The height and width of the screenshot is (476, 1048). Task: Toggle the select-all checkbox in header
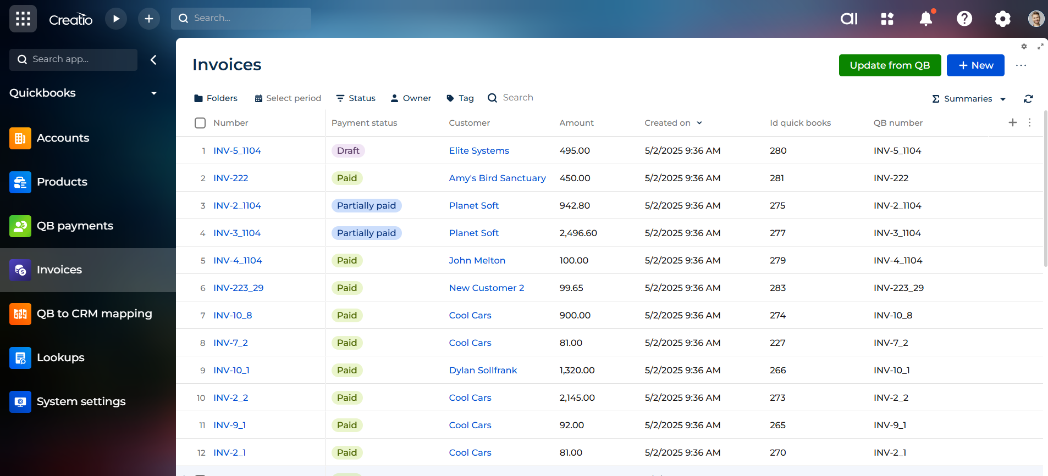tap(200, 123)
